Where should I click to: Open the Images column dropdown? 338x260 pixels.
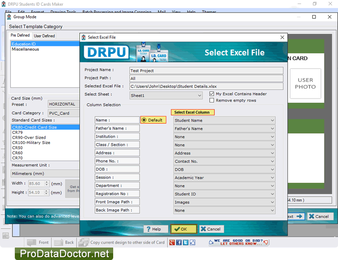(224, 202)
